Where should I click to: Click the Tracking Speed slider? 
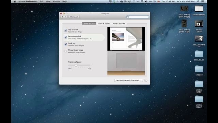click(x=79, y=65)
